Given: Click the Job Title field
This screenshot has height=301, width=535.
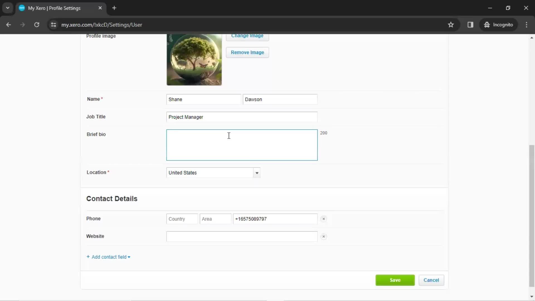Looking at the screenshot, I should [242, 117].
